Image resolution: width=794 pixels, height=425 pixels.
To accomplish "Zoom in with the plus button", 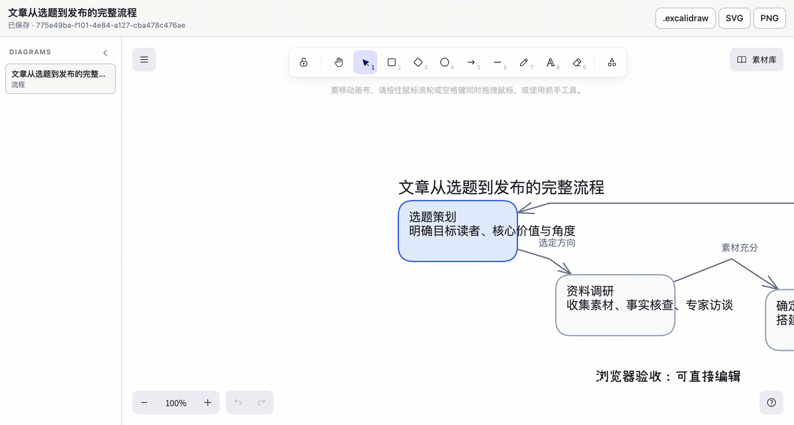I will (x=208, y=402).
